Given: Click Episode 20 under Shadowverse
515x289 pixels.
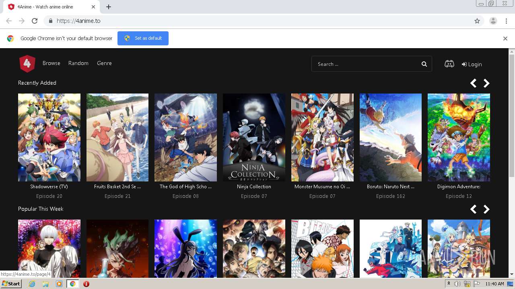Looking at the screenshot, I should 49,196.
